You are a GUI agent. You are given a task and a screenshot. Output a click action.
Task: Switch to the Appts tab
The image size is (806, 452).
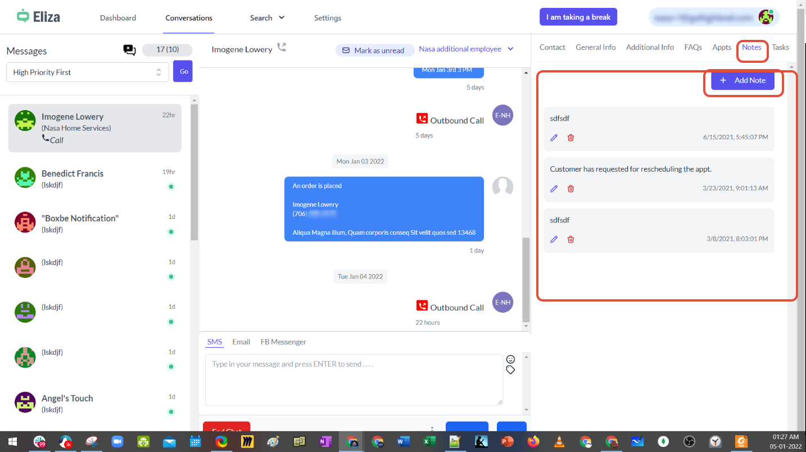[x=722, y=47]
